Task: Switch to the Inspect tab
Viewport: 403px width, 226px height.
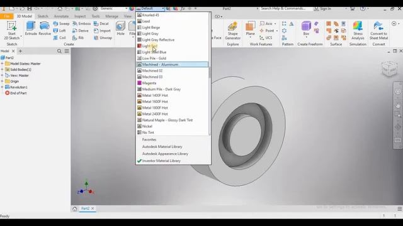Action: point(80,16)
